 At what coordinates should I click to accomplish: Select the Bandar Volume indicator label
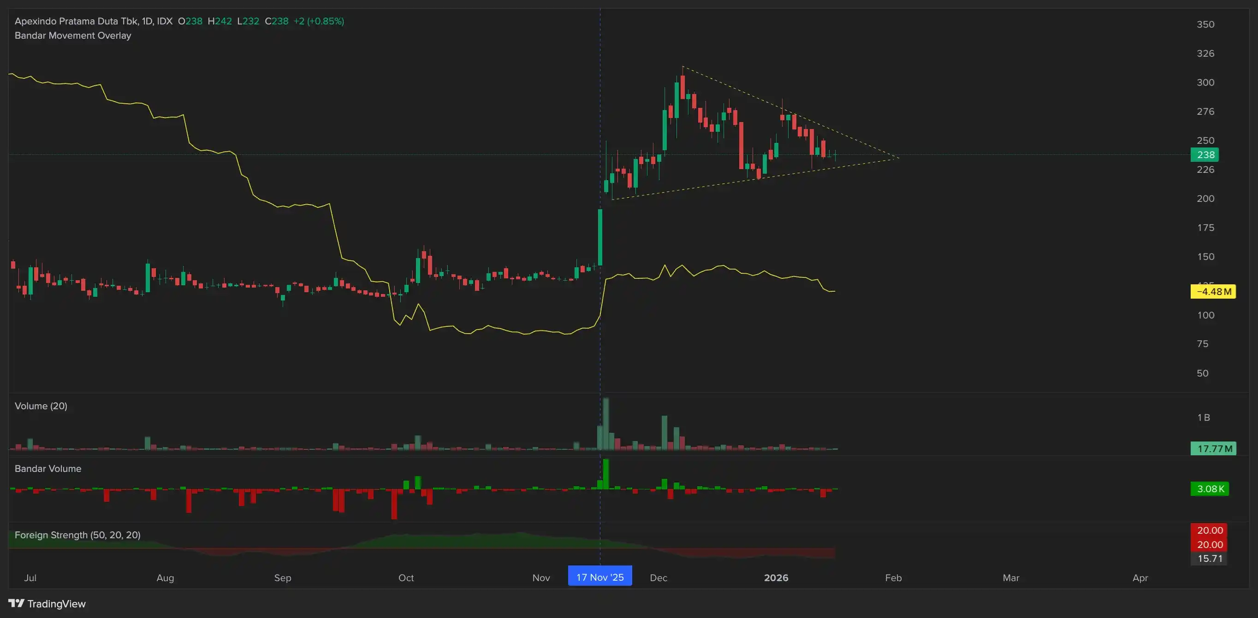(48, 469)
